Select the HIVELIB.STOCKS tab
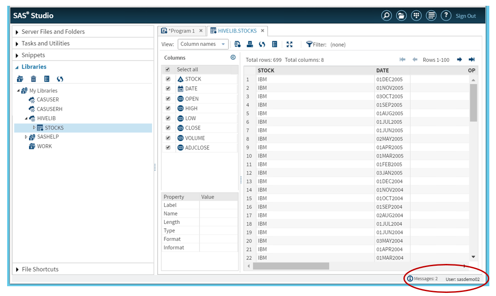Screen dimensions: 496x296 [x=237, y=31]
